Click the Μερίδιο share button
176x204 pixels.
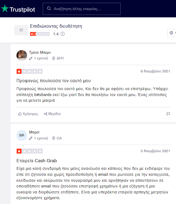tap(52, 114)
